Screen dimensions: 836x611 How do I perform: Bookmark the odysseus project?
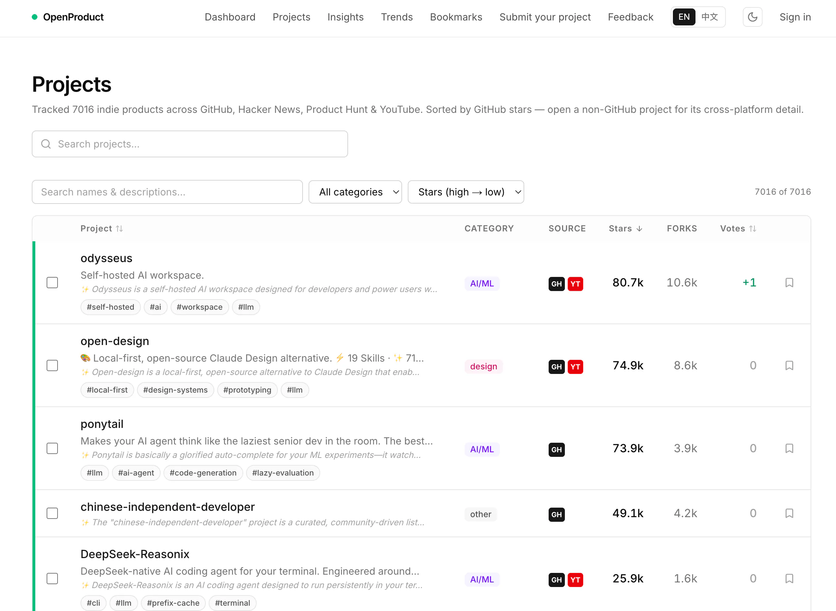coord(789,283)
